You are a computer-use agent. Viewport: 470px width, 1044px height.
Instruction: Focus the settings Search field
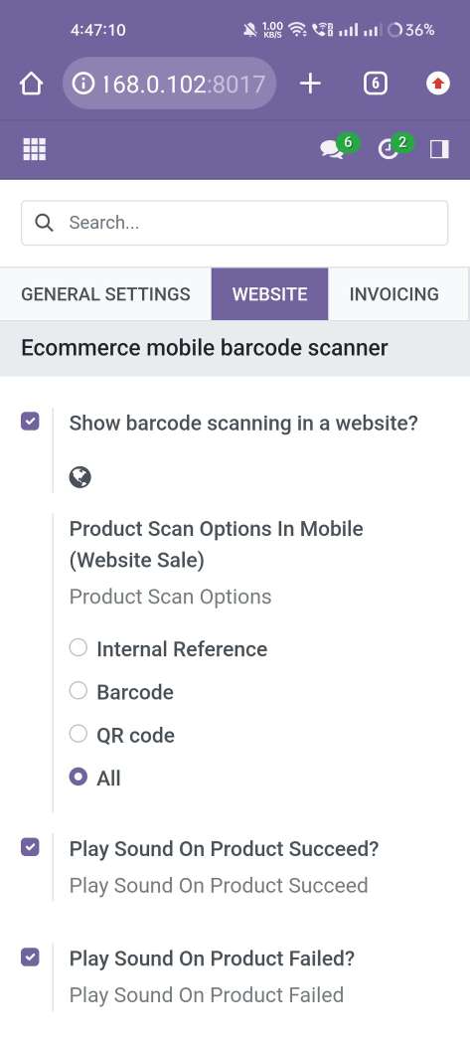tap(235, 223)
